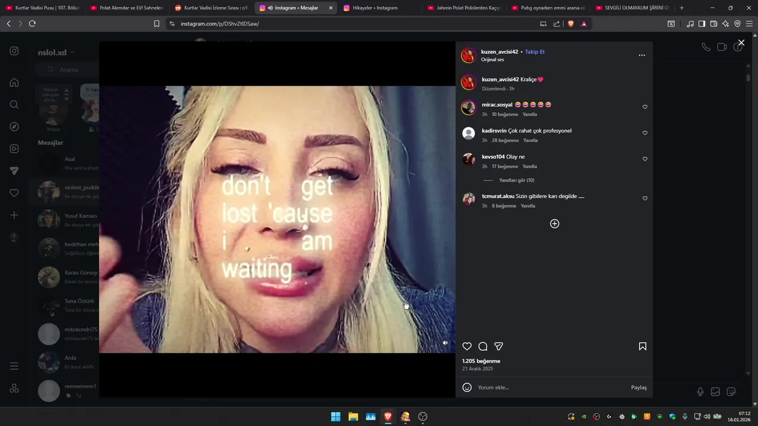758x426 pixels.
Task: Expand replies via 'Yanıtları gör (10)'
Action: [x=516, y=180]
